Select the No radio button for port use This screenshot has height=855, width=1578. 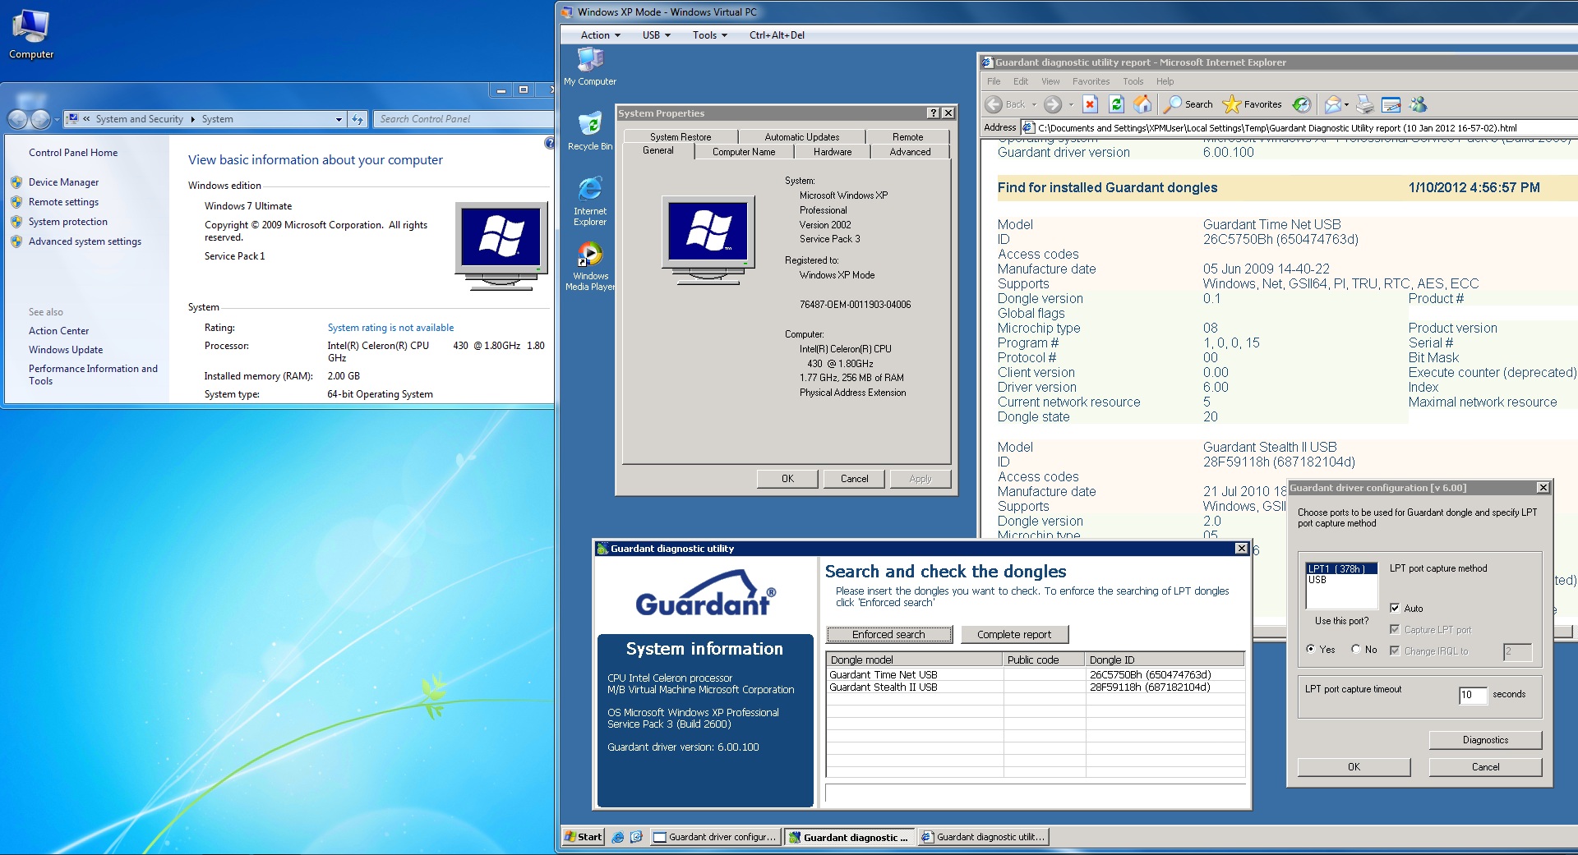(1355, 649)
